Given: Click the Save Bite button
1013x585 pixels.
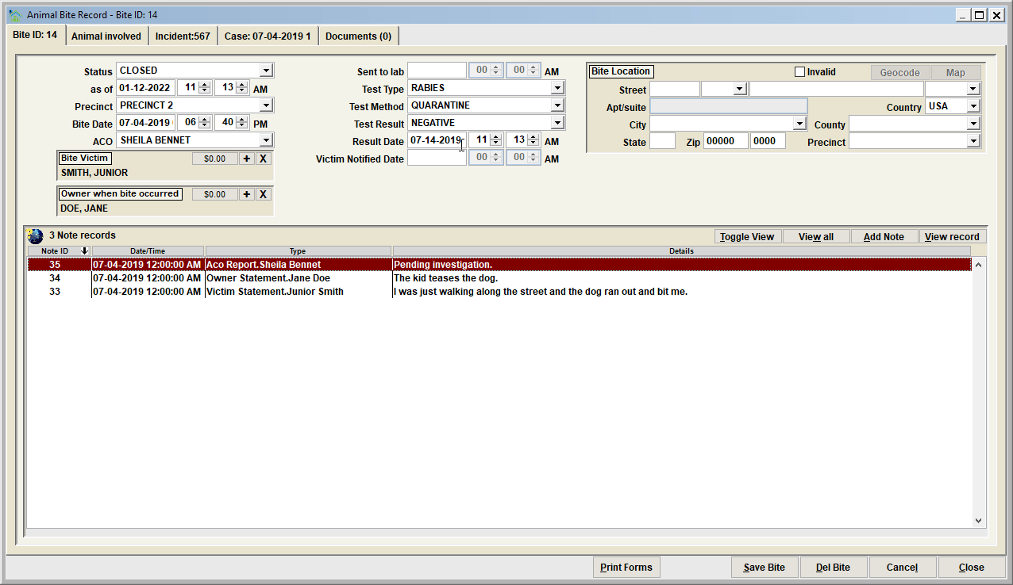Looking at the screenshot, I should click(765, 567).
